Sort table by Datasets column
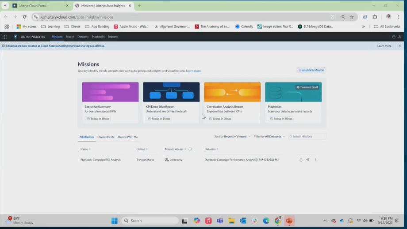The height and width of the screenshot is (229, 407). pos(218,149)
